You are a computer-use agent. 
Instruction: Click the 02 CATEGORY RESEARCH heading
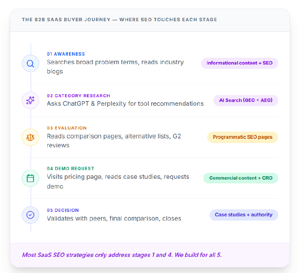coord(78,96)
